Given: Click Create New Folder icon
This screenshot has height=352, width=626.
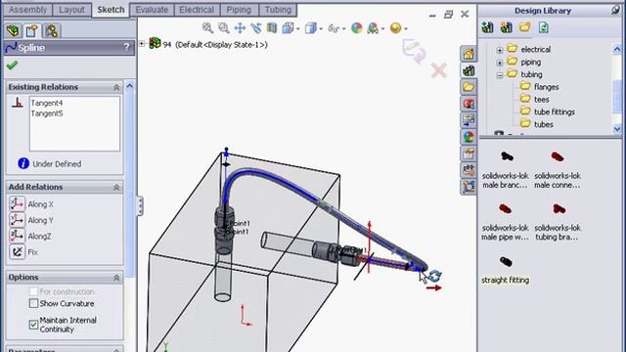Looking at the screenshot, I should [x=525, y=27].
